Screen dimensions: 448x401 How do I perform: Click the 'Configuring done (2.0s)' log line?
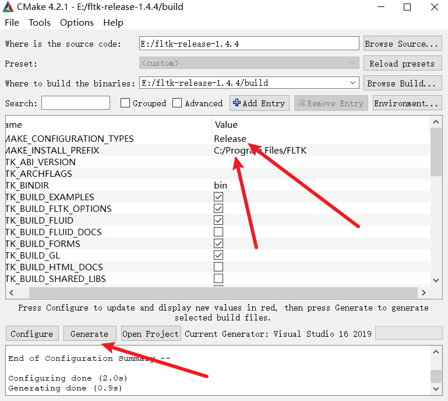click(x=68, y=378)
